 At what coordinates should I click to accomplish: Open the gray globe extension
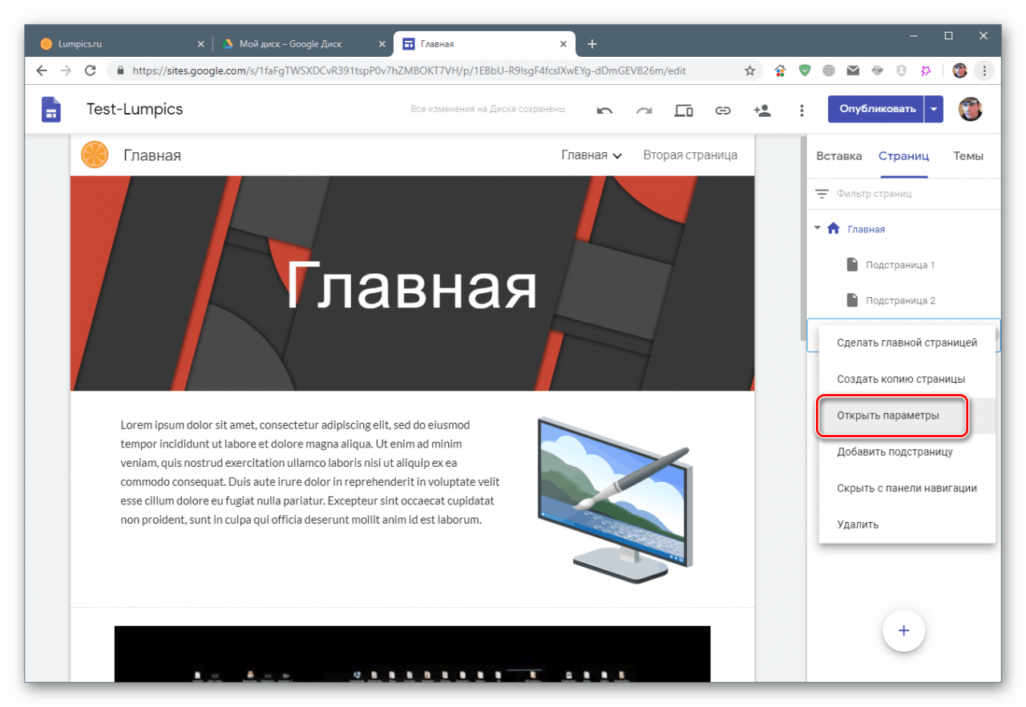click(829, 70)
